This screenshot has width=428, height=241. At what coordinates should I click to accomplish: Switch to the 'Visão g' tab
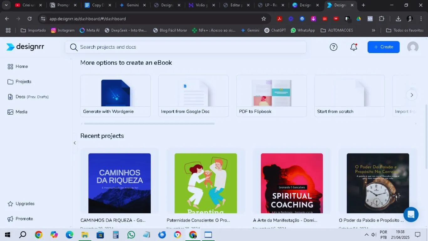202,5
